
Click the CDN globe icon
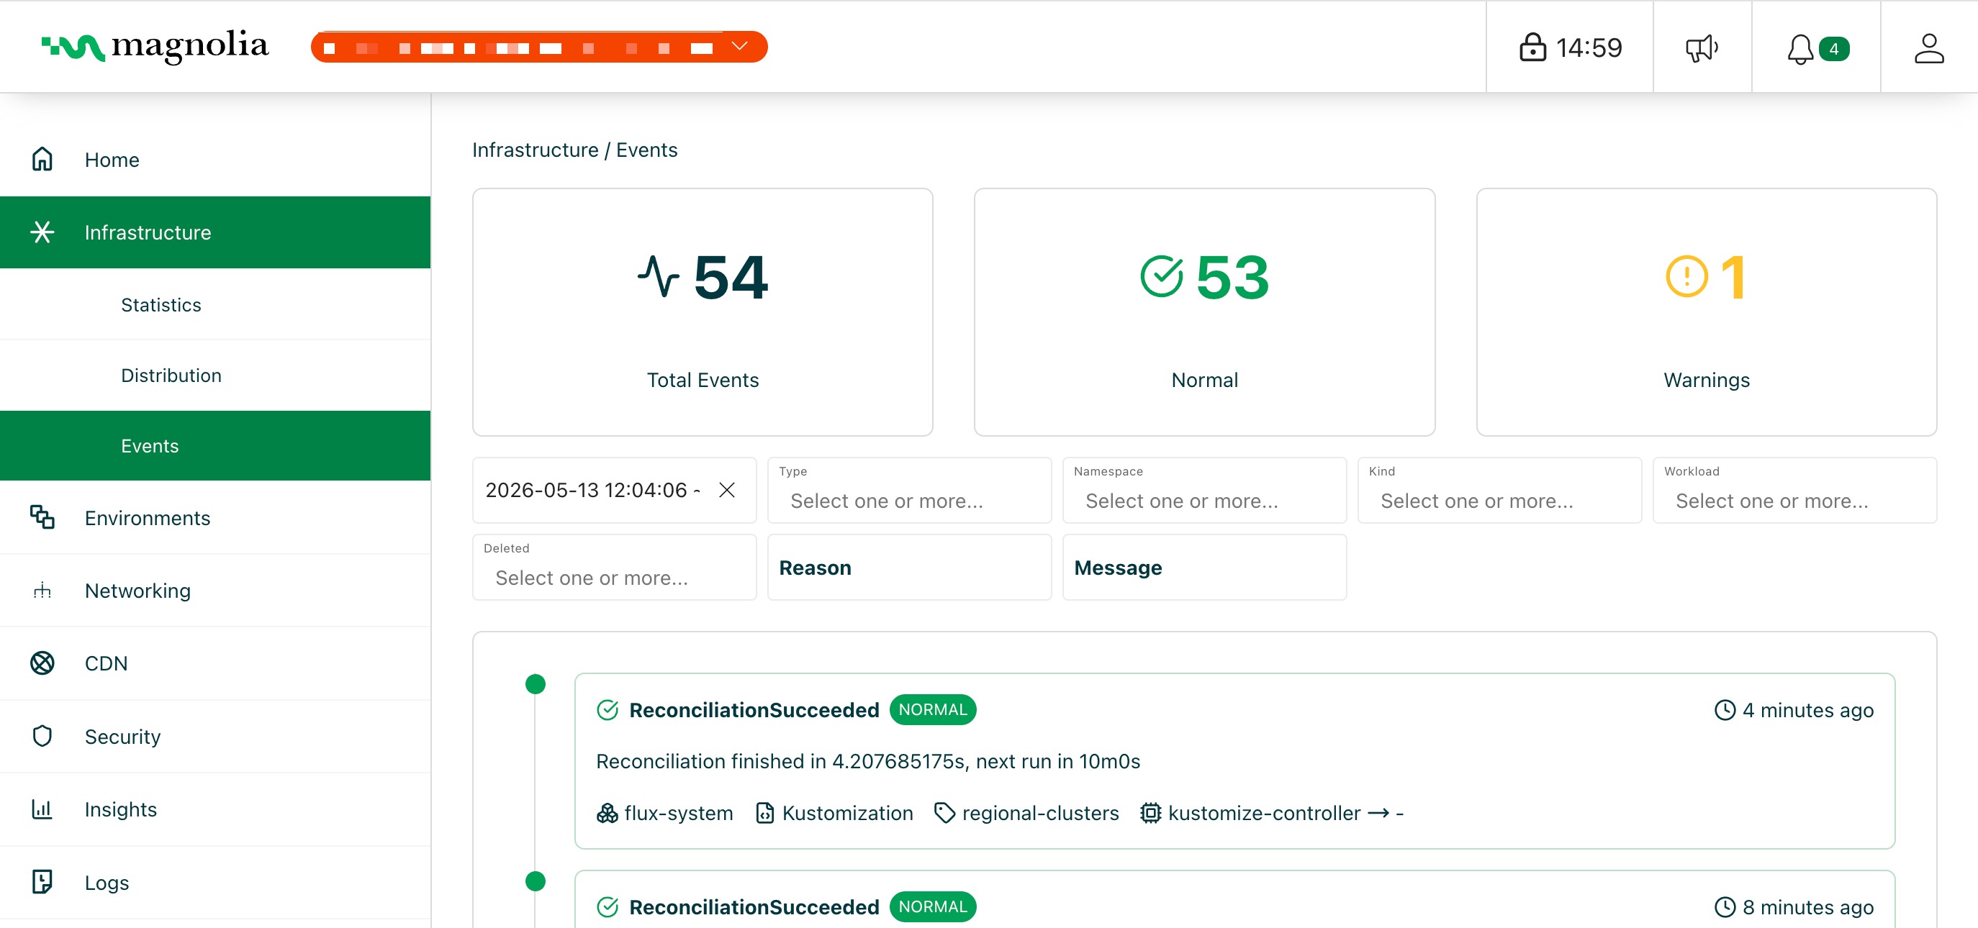click(x=42, y=663)
